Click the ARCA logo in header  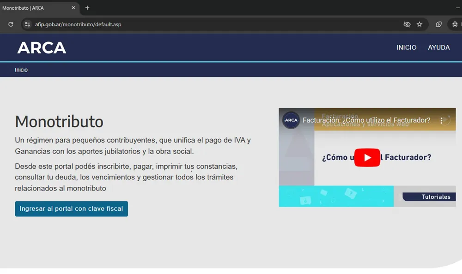click(x=42, y=48)
